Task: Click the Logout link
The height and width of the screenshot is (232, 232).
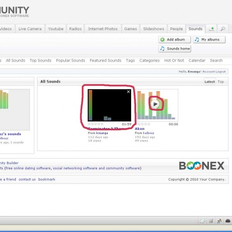Action: pyautogui.click(x=221, y=72)
